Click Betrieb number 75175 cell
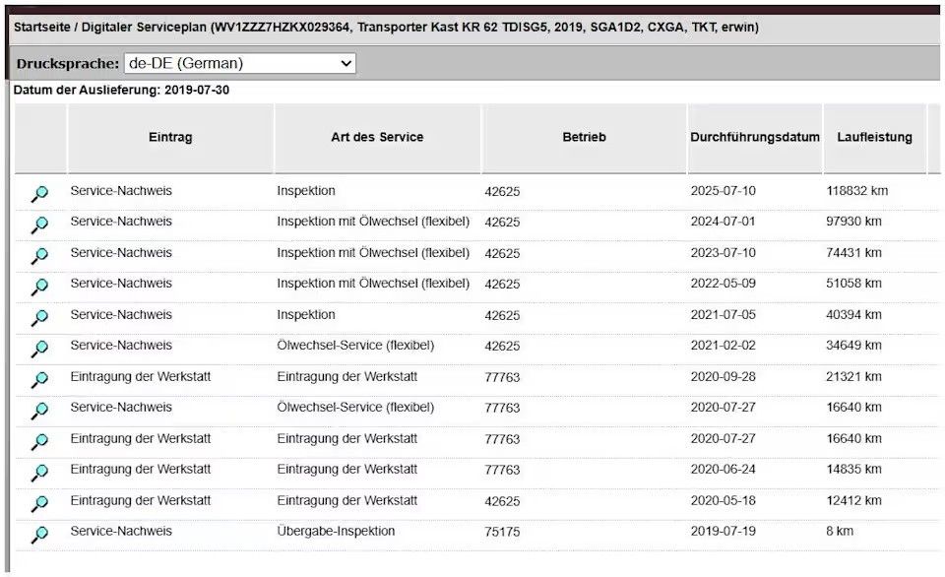 point(502,532)
